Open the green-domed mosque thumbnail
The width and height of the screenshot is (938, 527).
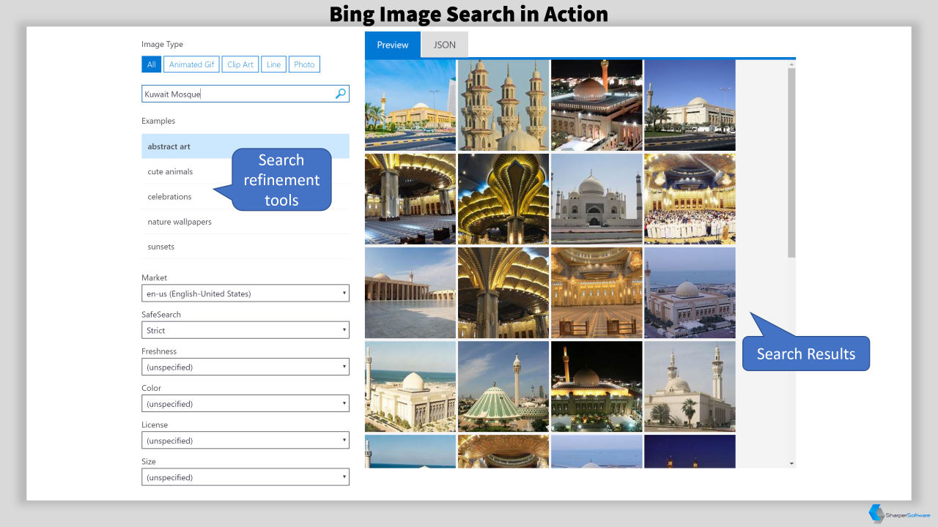pyautogui.click(x=503, y=386)
